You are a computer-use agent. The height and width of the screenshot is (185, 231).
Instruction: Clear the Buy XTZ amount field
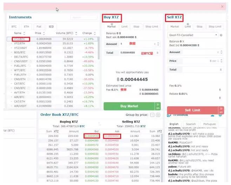(155, 44)
